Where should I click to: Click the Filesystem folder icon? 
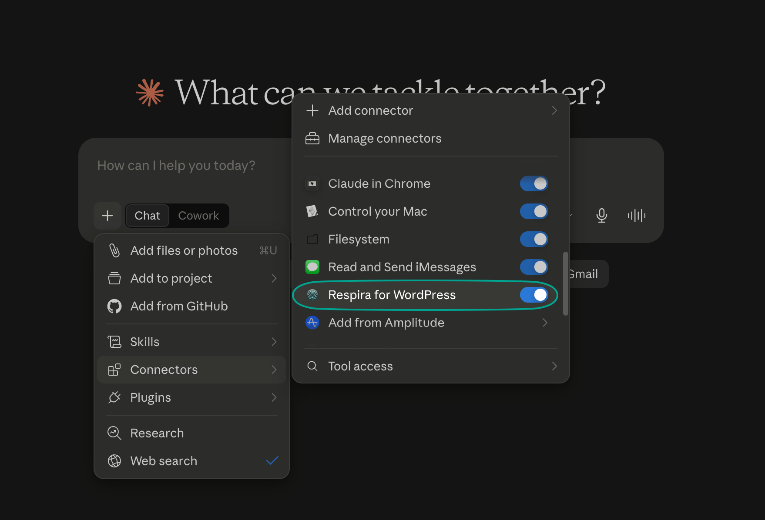312,239
